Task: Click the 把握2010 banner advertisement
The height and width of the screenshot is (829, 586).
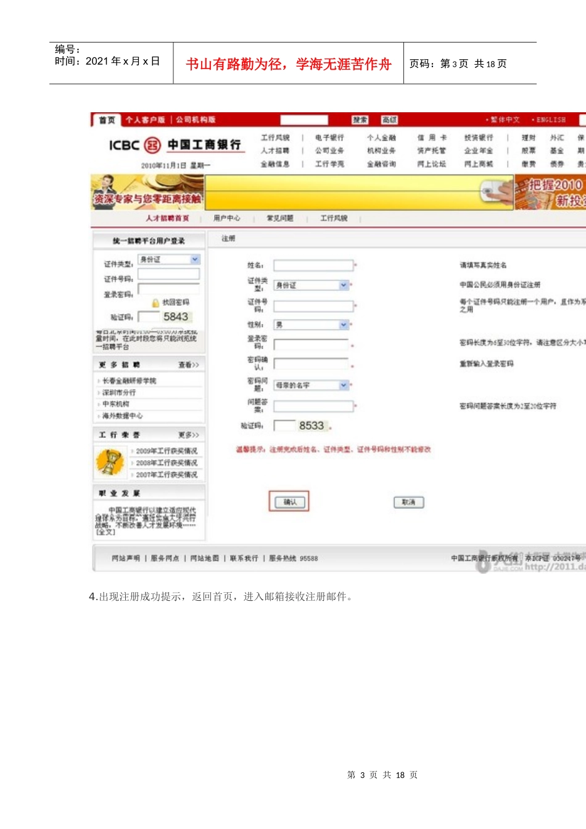Action: (x=550, y=192)
